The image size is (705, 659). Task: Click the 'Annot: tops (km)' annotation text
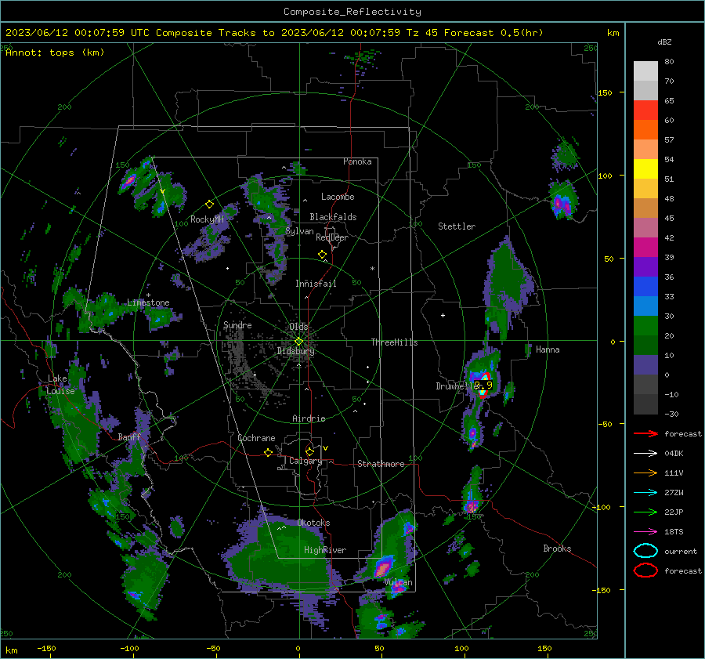pyautogui.click(x=55, y=53)
